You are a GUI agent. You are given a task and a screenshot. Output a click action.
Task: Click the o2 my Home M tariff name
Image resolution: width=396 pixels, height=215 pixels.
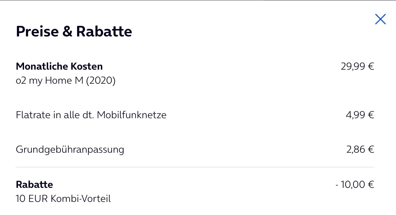[65, 81]
